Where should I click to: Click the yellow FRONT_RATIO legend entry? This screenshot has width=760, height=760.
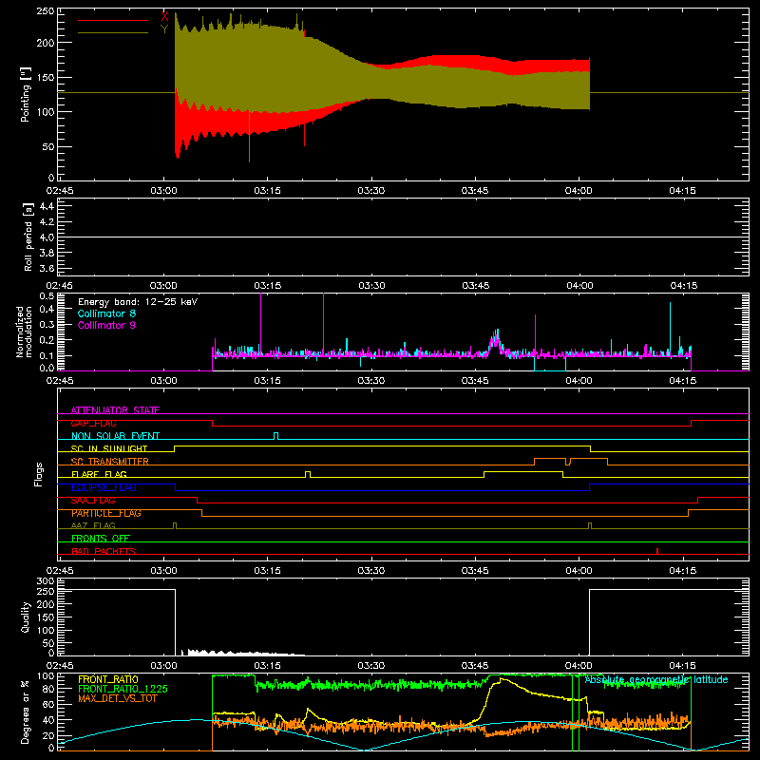[108, 679]
